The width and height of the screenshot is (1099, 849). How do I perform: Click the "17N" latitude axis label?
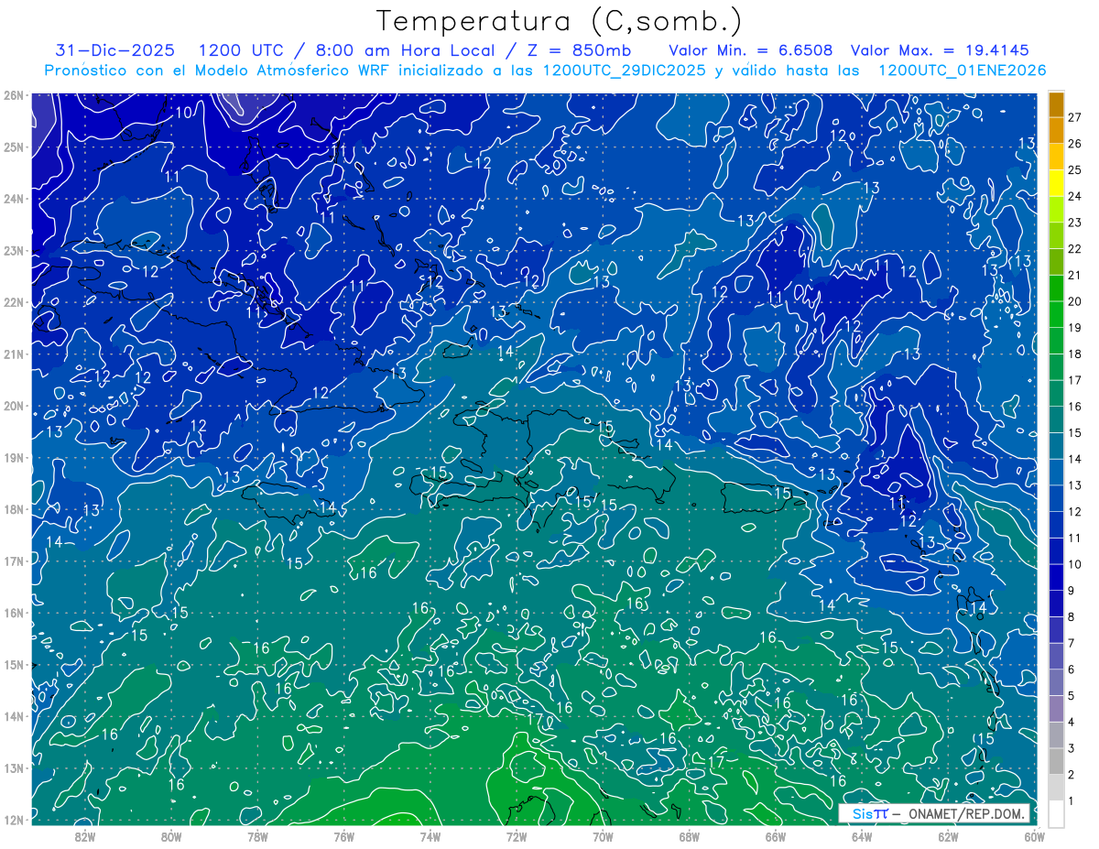pyautogui.click(x=14, y=561)
